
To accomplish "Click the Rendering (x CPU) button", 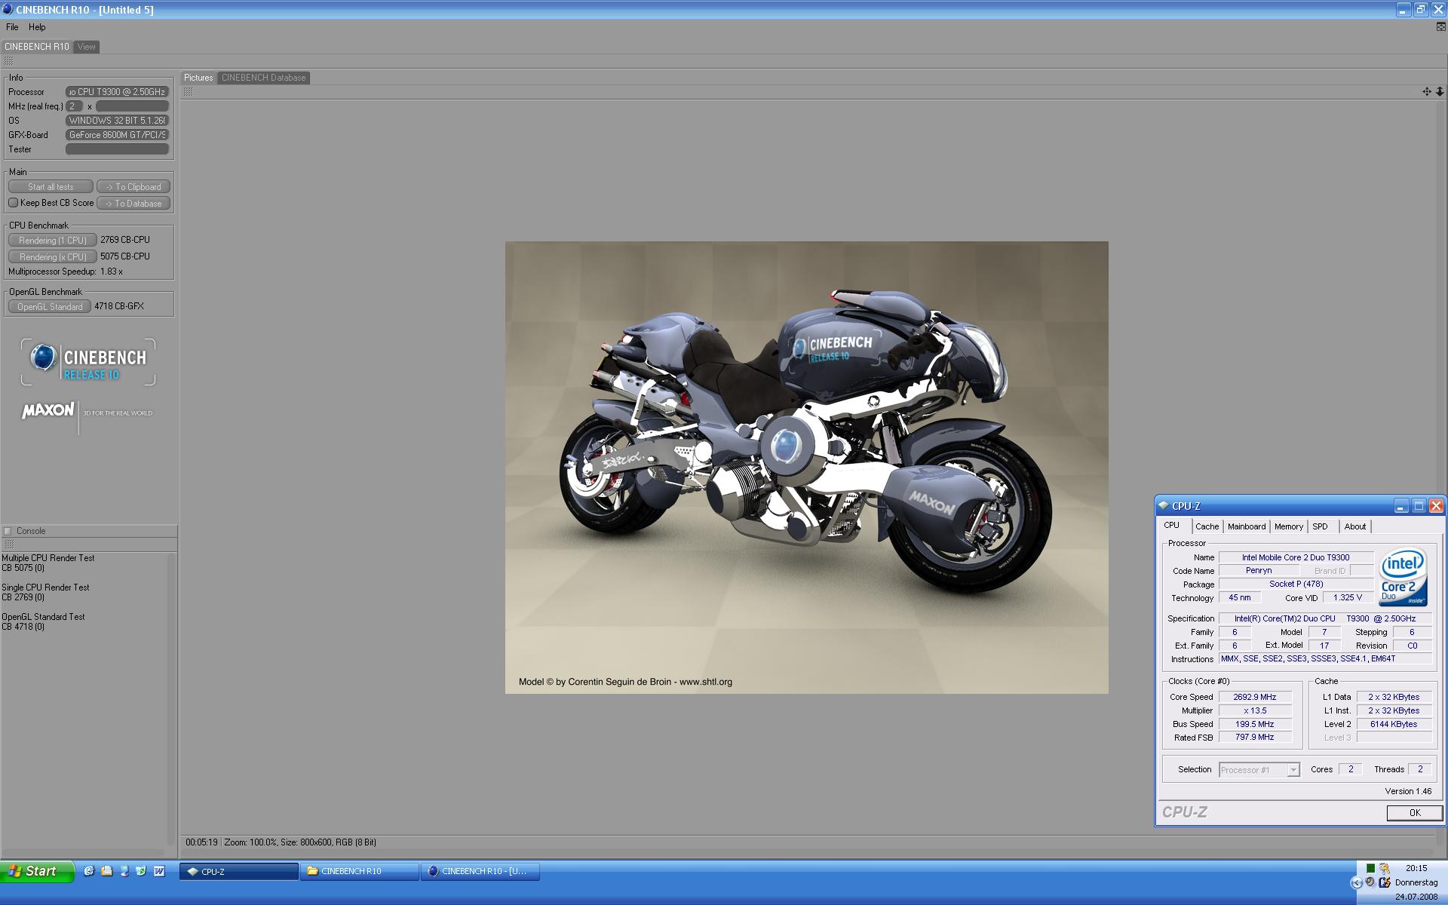I will [53, 257].
